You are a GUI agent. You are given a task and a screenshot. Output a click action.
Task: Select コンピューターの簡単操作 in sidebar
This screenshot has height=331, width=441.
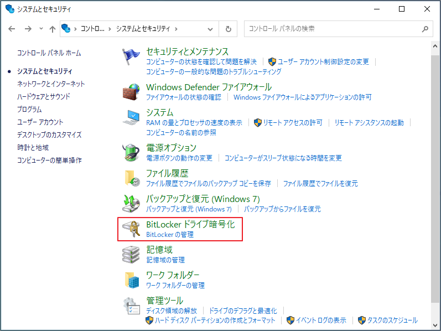point(49,160)
